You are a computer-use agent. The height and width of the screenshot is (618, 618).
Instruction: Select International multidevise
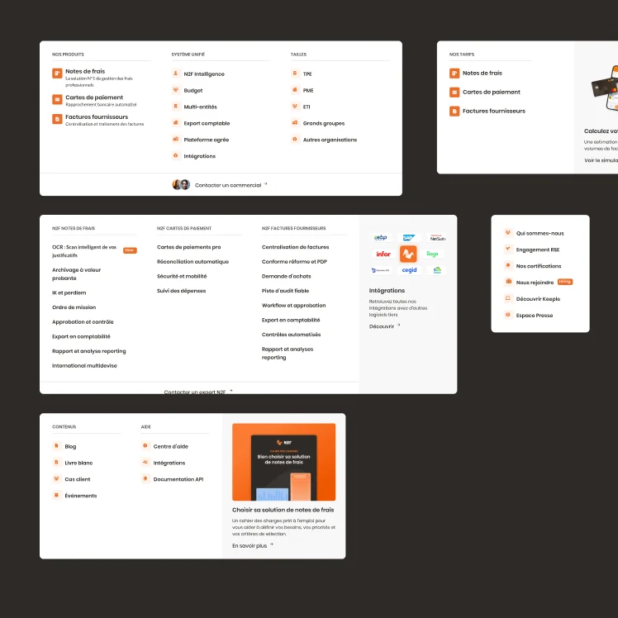[84, 366]
